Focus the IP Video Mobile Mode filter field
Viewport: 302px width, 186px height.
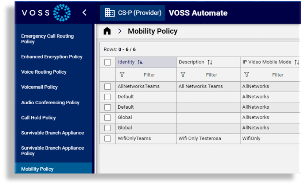click(x=278, y=75)
